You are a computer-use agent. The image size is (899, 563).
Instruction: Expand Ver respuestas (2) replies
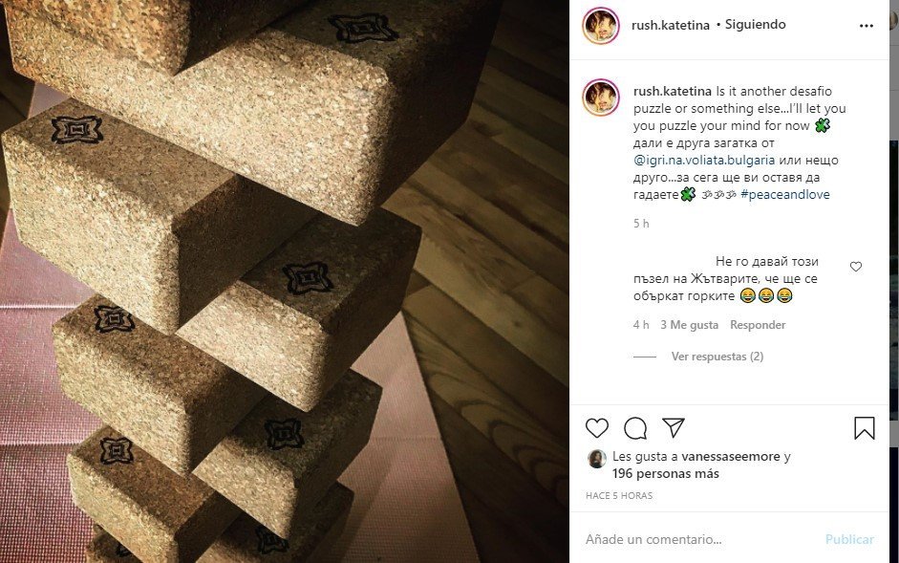[717, 357]
